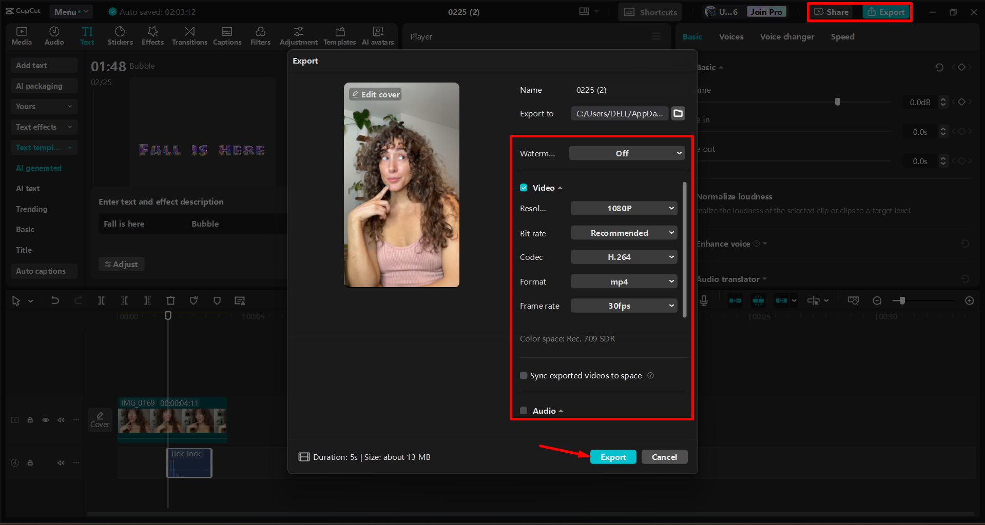985x525 pixels.
Task: Open the Format dropdown showing mp4
Action: pyautogui.click(x=624, y=281)
